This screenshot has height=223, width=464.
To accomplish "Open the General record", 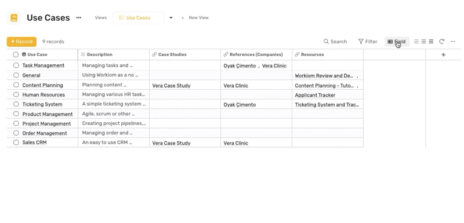I will [31, 75].
